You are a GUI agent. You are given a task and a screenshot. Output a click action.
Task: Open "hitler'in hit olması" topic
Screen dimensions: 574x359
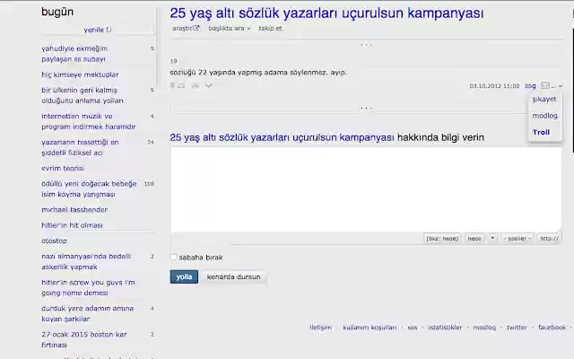tap(72, 225)
